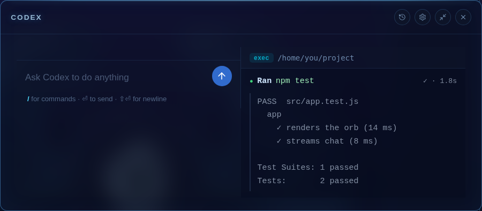Send the prompt with the blue arrow button

pyautogui.click(x=222, y=76)
